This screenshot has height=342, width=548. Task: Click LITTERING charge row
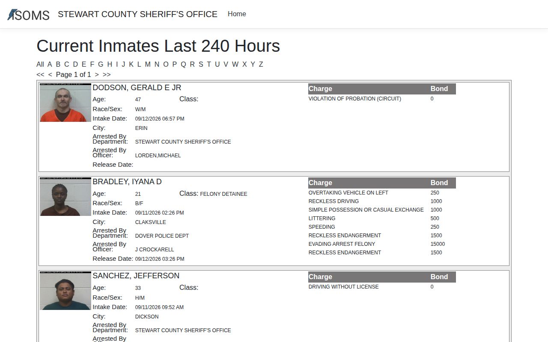point(322,218)
